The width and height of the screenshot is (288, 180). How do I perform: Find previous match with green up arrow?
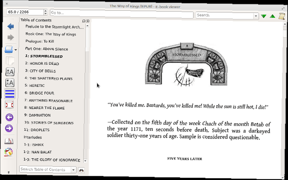pos(272,16)
